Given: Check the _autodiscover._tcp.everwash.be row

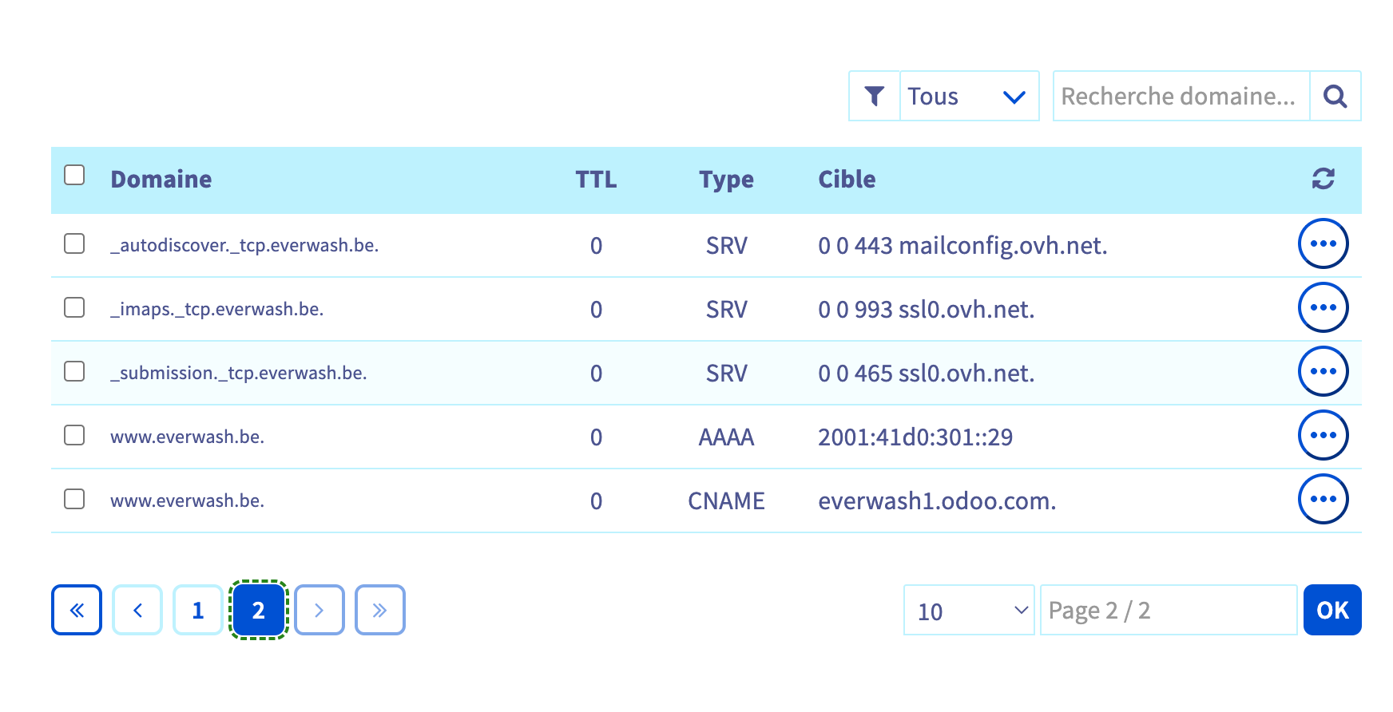Looking at the screenshot, I should pos(74,243).
